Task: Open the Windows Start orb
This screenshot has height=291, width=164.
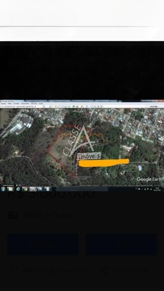Action: (x=3, y=189)
